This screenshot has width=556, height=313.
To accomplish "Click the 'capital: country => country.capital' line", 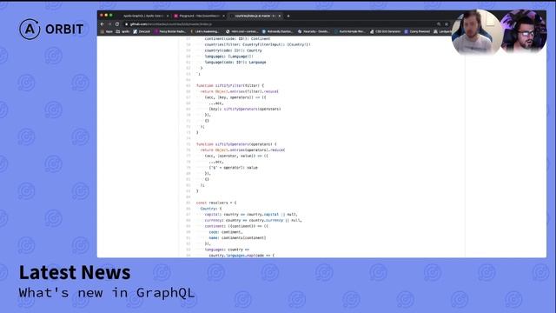I will pyautogui.click(x=251, y=215).
